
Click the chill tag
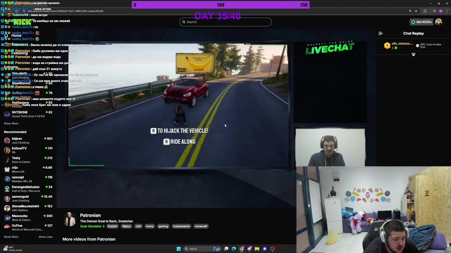click(138, 226)
